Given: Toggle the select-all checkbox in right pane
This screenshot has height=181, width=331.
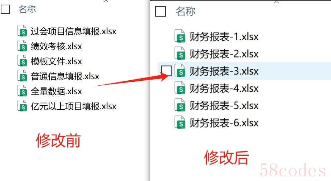Looking at the screenshot, I should point(160,11).
